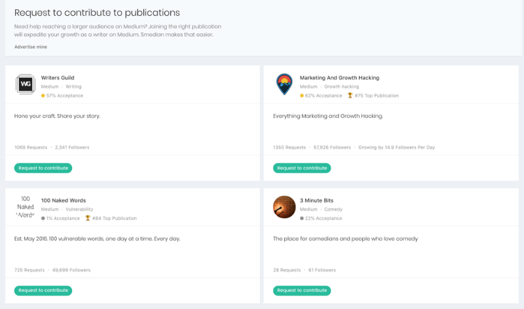Request to contribute to 3 Minute Bits

302,290
